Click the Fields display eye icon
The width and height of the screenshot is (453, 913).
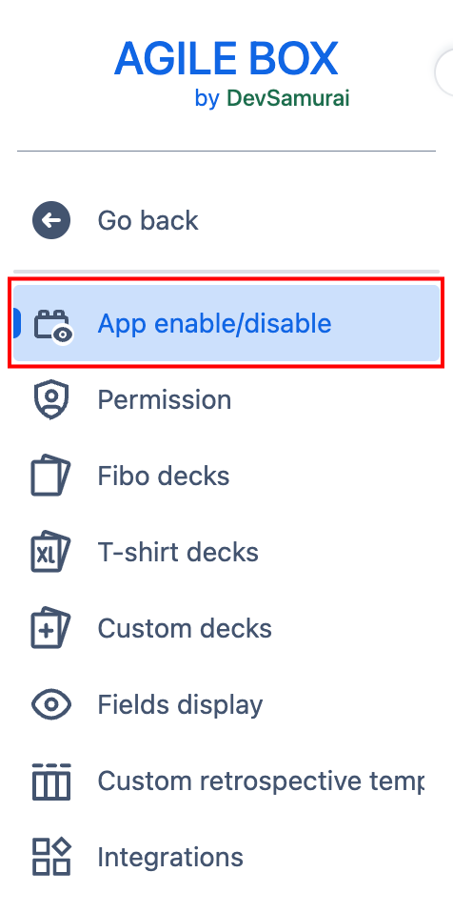click(51, 704)
